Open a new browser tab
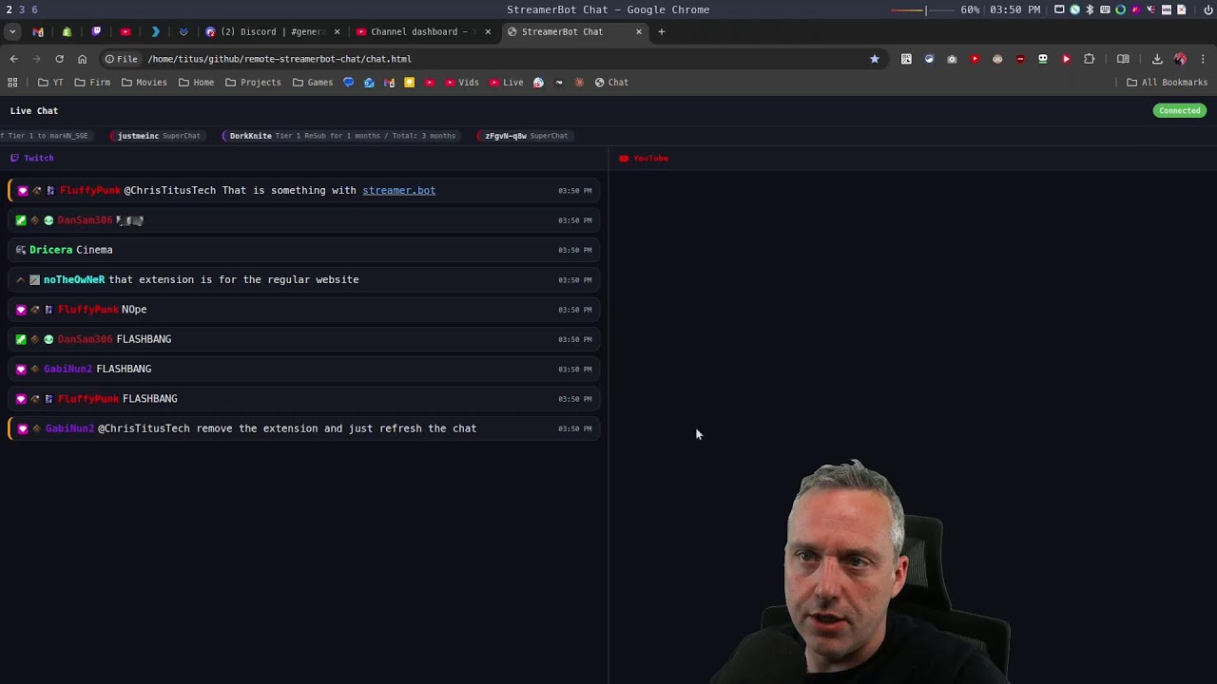Screen dimensions: 1217x684 point(662,31)
